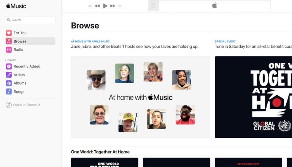The width and height of the screenshot is (292, 167).
Task: Click the Artists microphone icon
Action: point(9,75)
